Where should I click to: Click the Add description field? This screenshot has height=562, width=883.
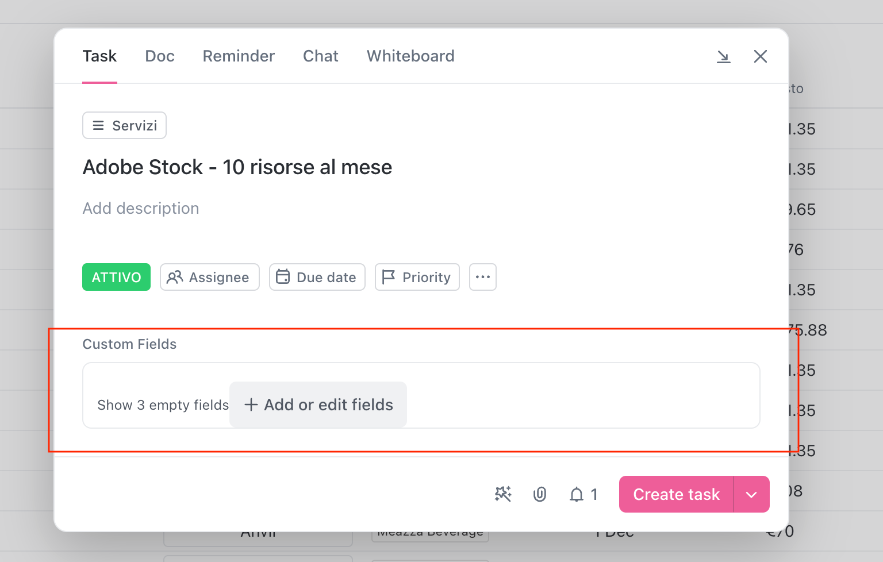pos(141,208)
